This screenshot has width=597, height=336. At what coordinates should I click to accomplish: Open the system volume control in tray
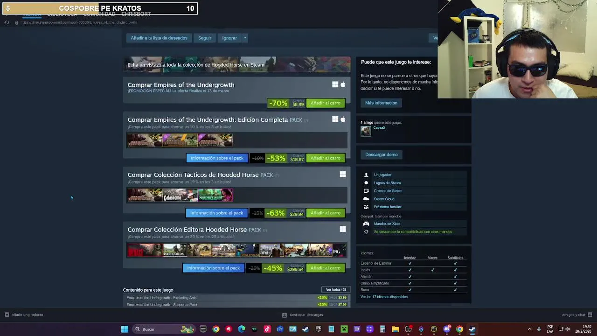[568, 329]
